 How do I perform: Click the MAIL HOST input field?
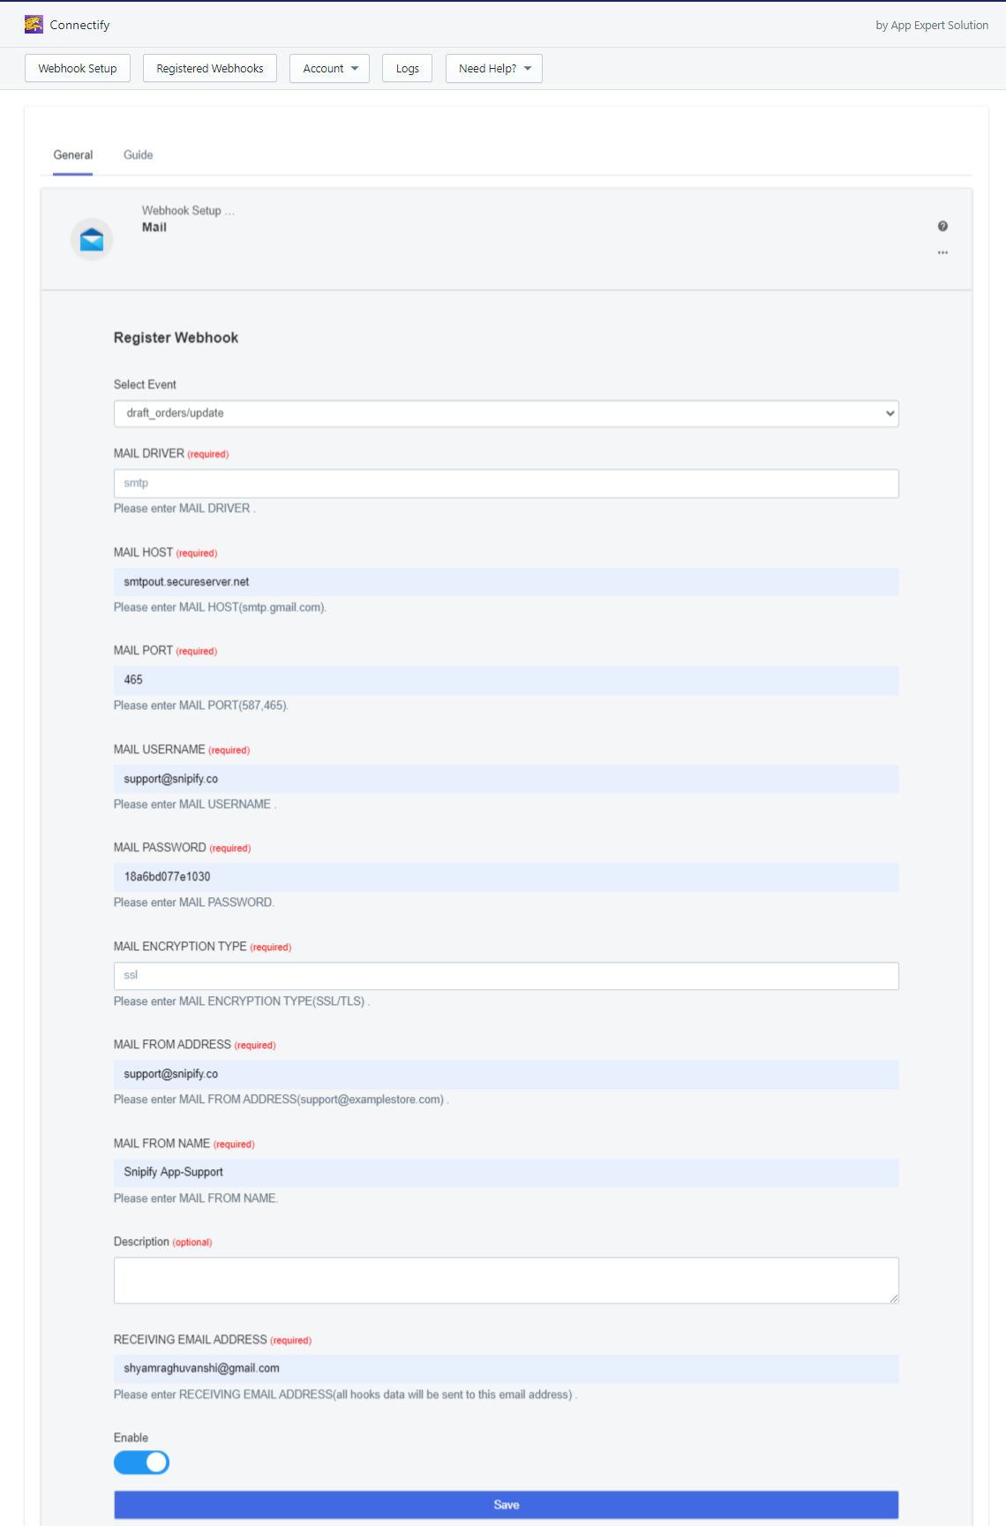pyautogui.click(x=507, y=582)
